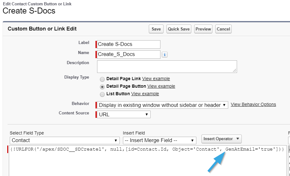Open the Insert Merge Field dropdown
The height and width of the screenshot is (176, 290).
[159, 140]
